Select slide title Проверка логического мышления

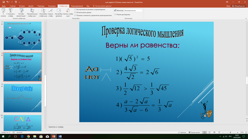point(142,32)
